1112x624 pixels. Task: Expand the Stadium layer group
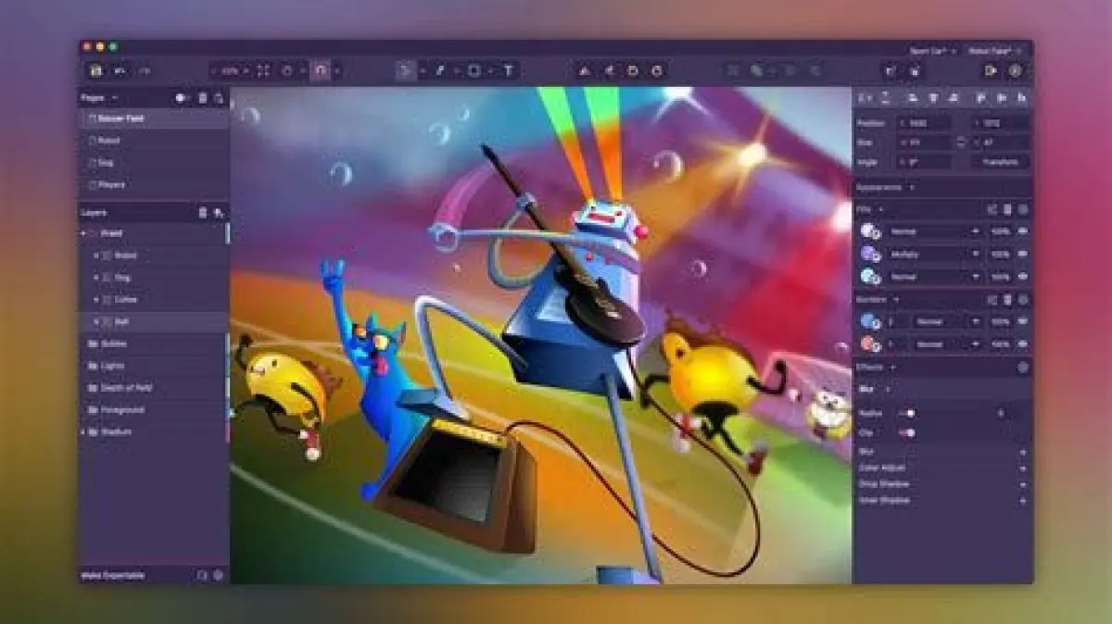(83, 432)
